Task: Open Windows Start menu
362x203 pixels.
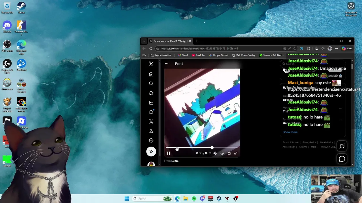Action: point(127,198)
